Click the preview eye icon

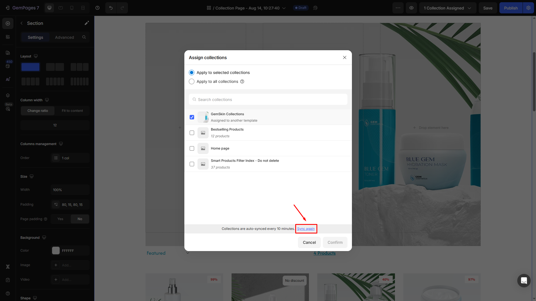411,8
